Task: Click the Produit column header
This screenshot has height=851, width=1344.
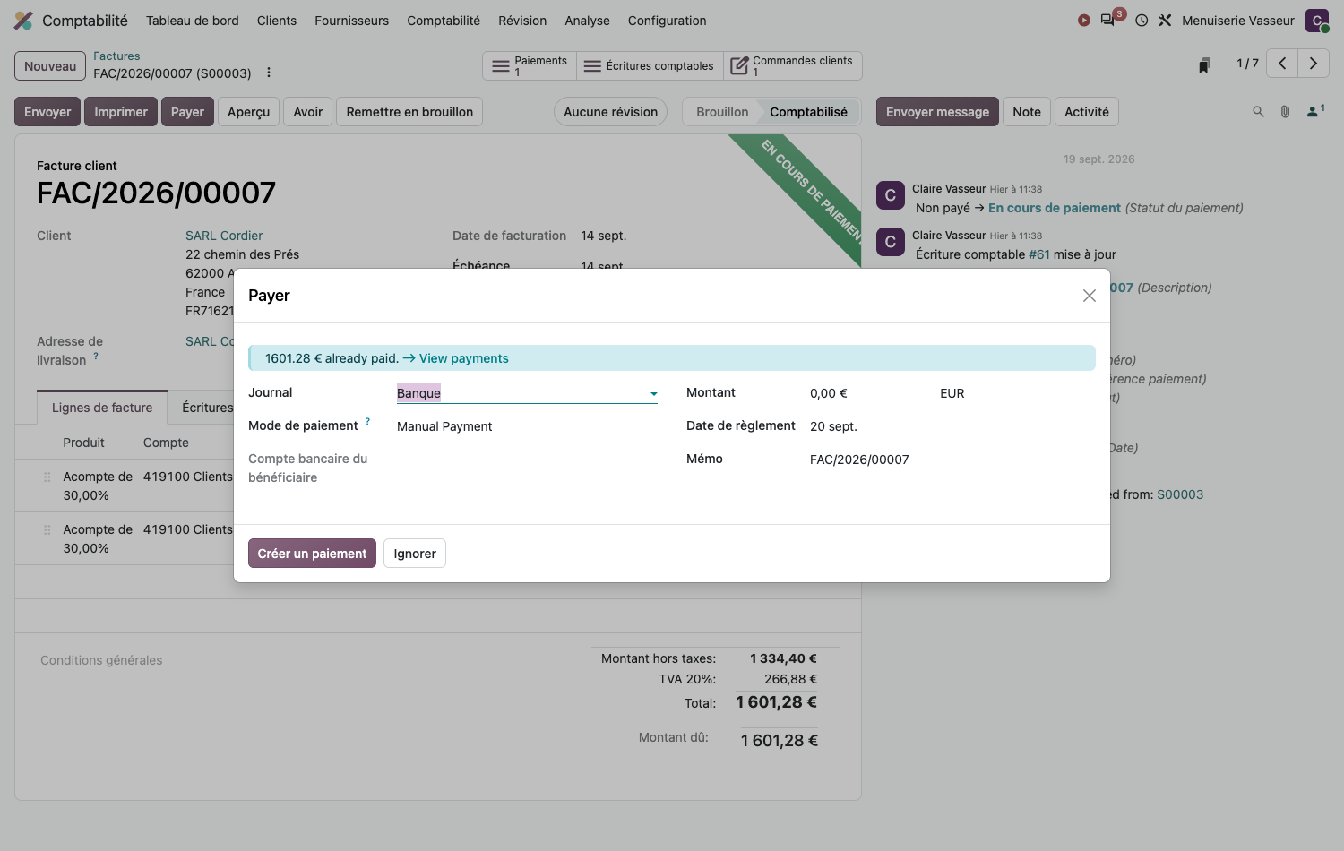Action: 83,443
